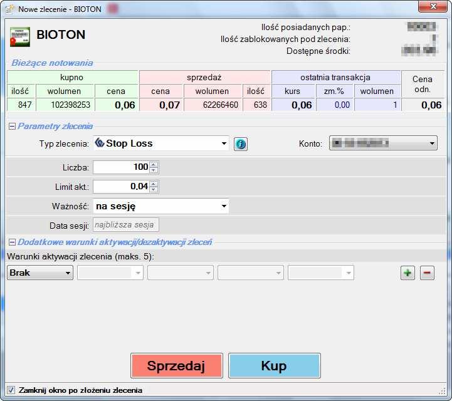Click the kupno cena cell 0,06
The image size is (452, 401).
click(117, 105)
